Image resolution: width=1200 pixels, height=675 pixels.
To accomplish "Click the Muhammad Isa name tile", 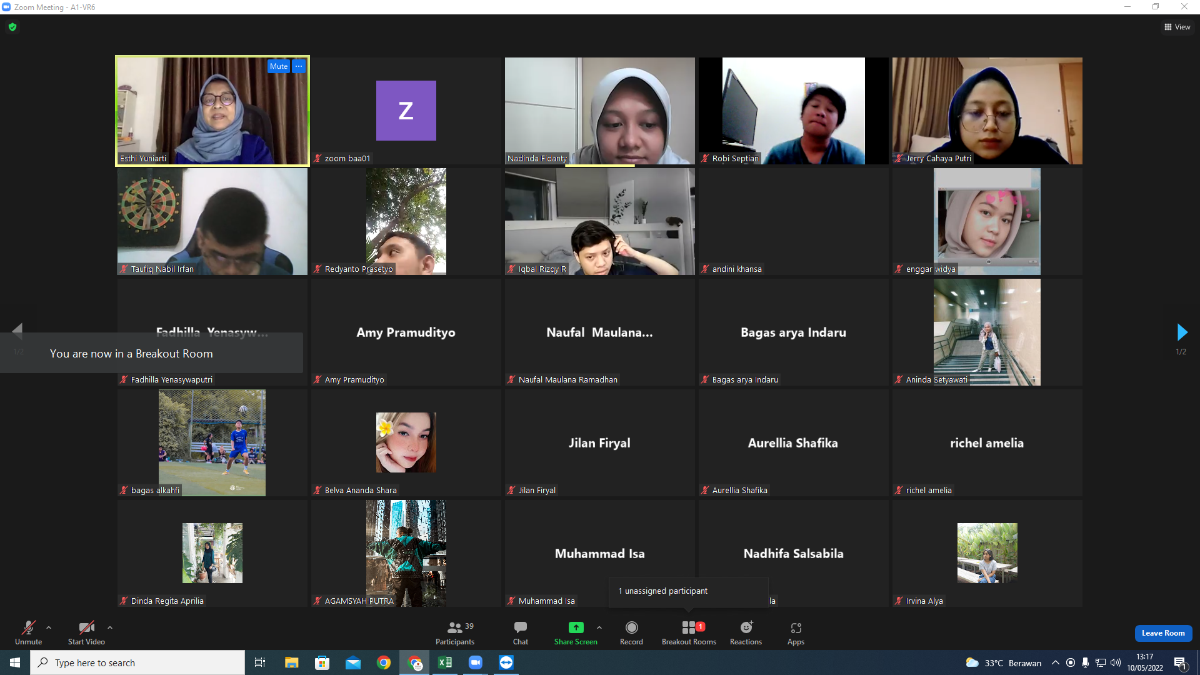I will tap(600, 554).
